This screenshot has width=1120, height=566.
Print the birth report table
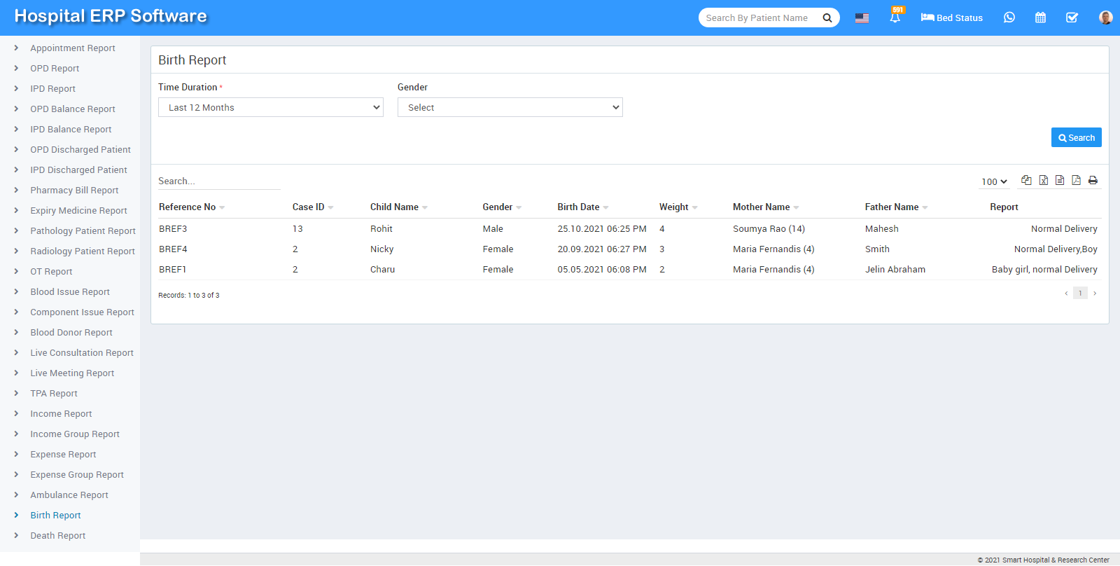(x=1093, y=180)
